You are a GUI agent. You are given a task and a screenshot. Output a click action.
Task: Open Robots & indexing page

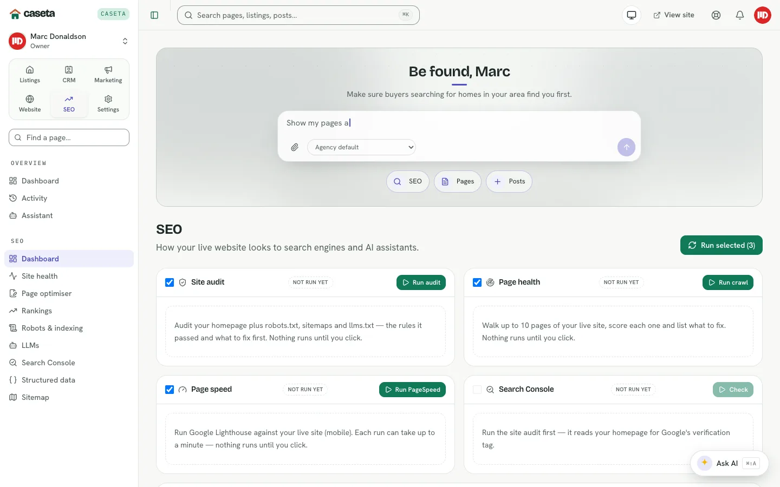click(x=69, y=328)
